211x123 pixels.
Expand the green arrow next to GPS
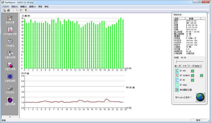pyautogui.click(x=192, y=71)
